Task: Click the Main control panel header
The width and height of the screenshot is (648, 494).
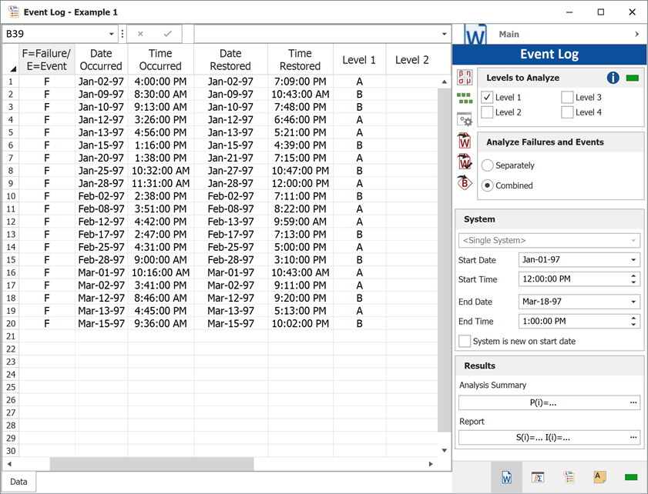Action: 549,35
